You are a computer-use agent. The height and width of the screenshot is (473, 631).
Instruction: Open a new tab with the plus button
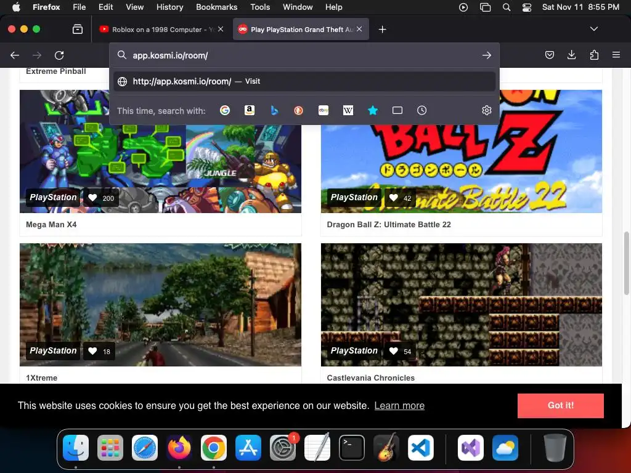click(x=382, y=30)
